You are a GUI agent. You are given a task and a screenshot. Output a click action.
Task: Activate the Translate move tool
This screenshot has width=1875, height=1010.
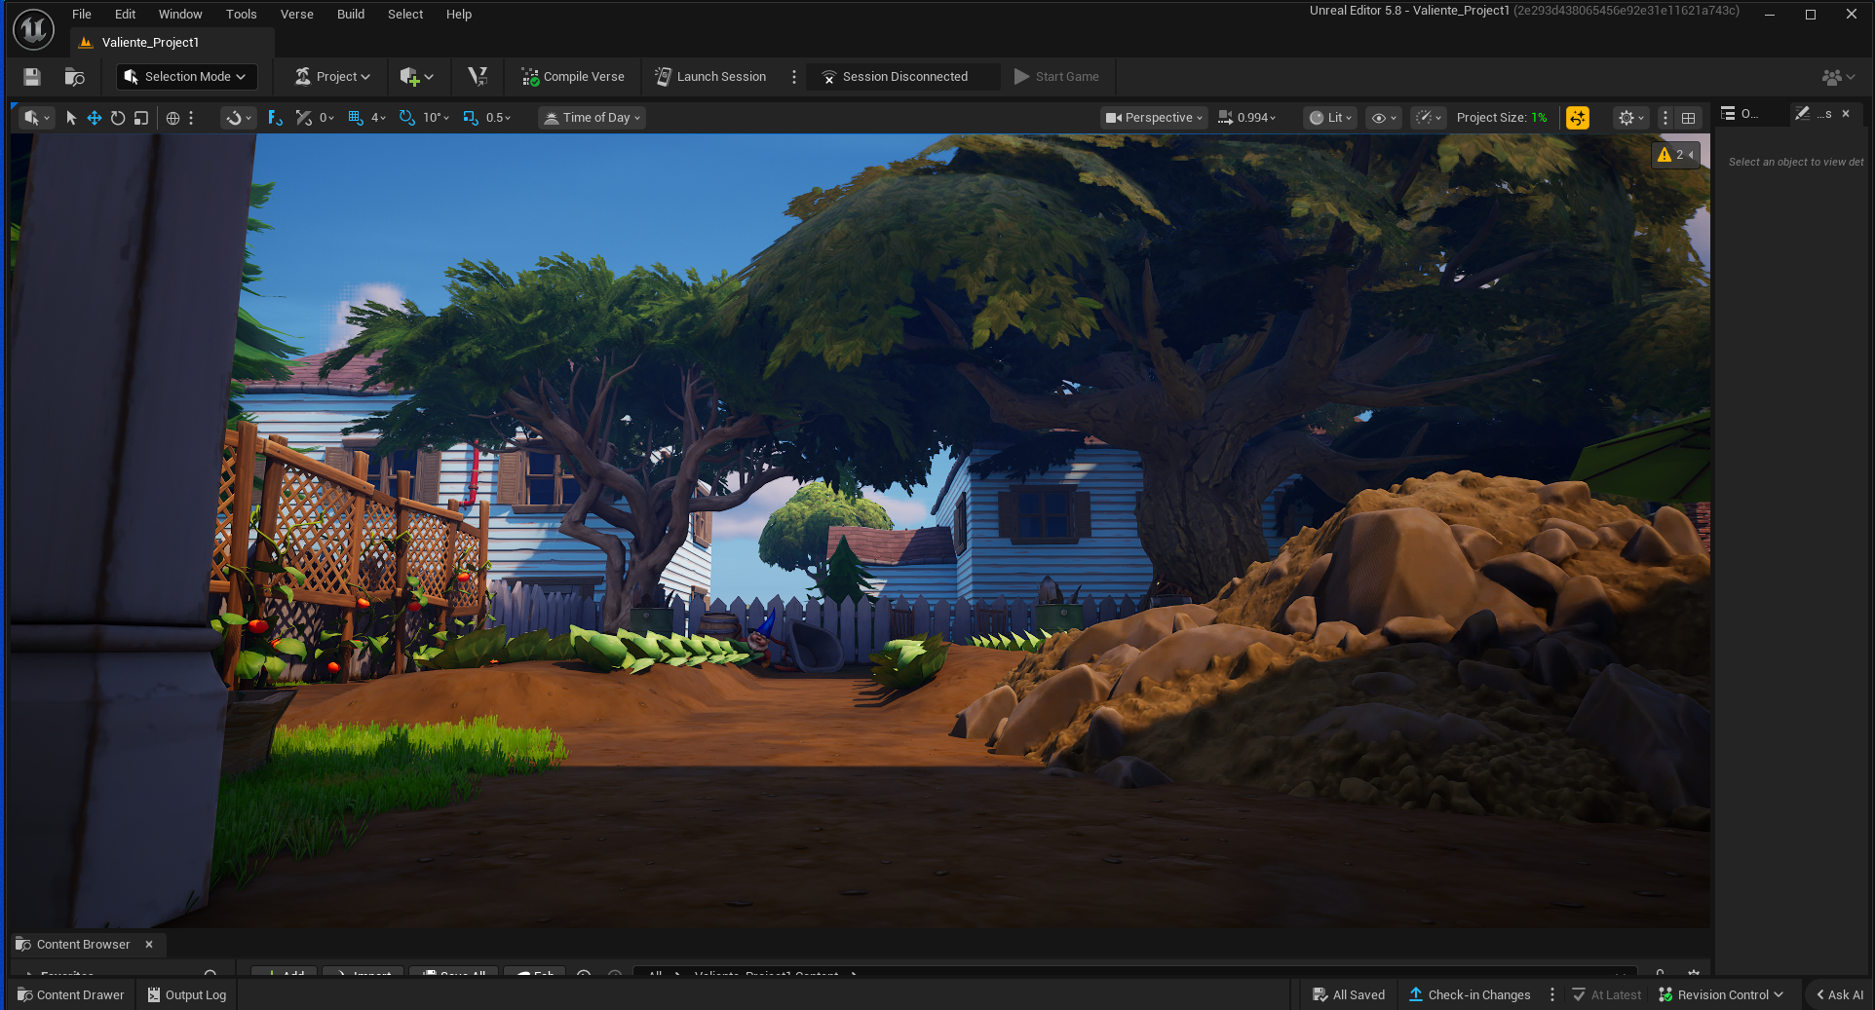pos(95,118)
